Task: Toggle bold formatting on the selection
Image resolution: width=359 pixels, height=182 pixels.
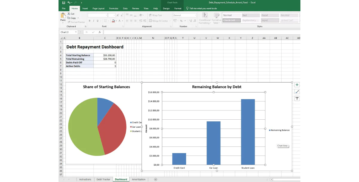Action: [89, 21]
